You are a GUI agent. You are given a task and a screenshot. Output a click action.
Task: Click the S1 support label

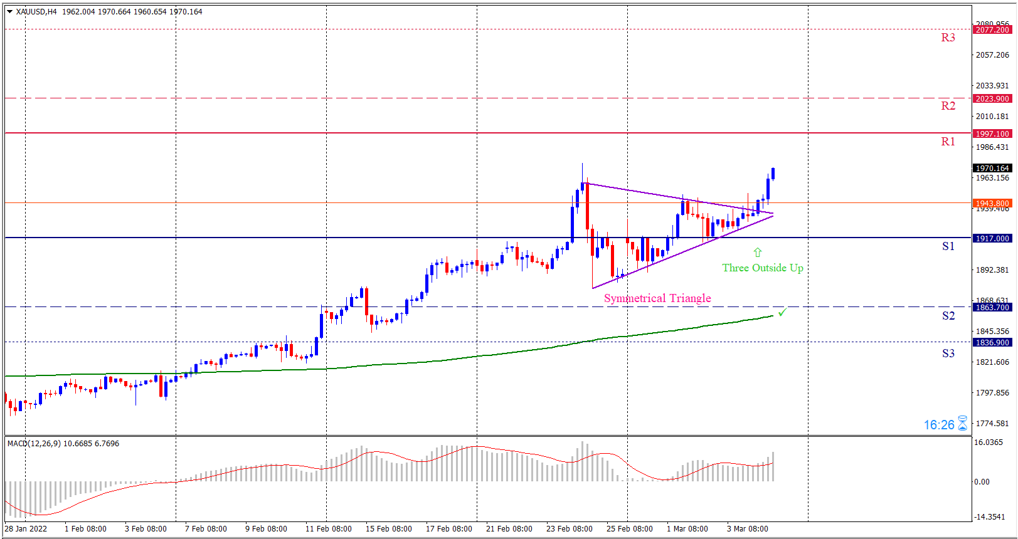pyautogui.click(x=948, y=246)
